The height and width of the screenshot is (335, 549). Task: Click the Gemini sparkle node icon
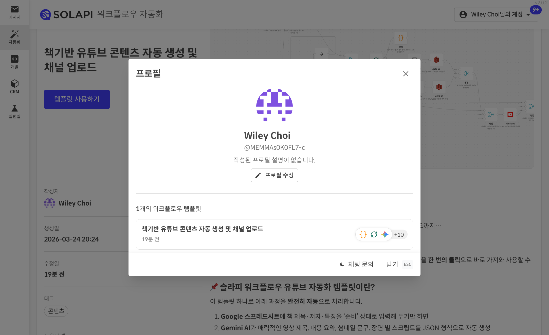click(385, 235)
